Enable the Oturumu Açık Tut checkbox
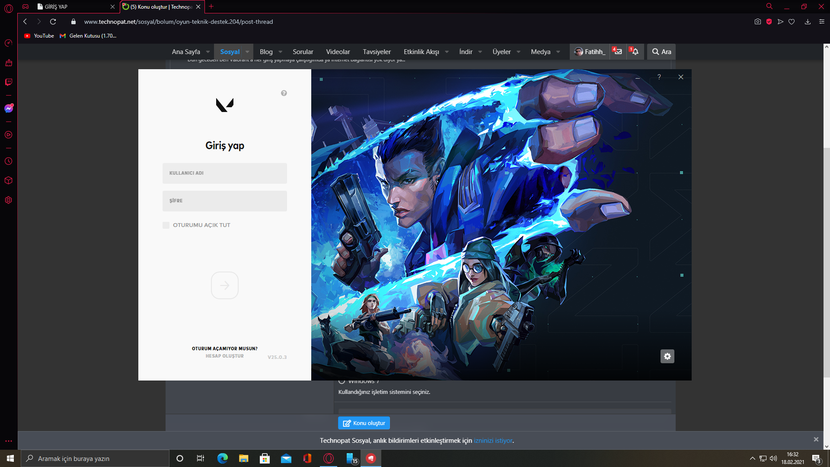830x467 pixels. (166, 225)
